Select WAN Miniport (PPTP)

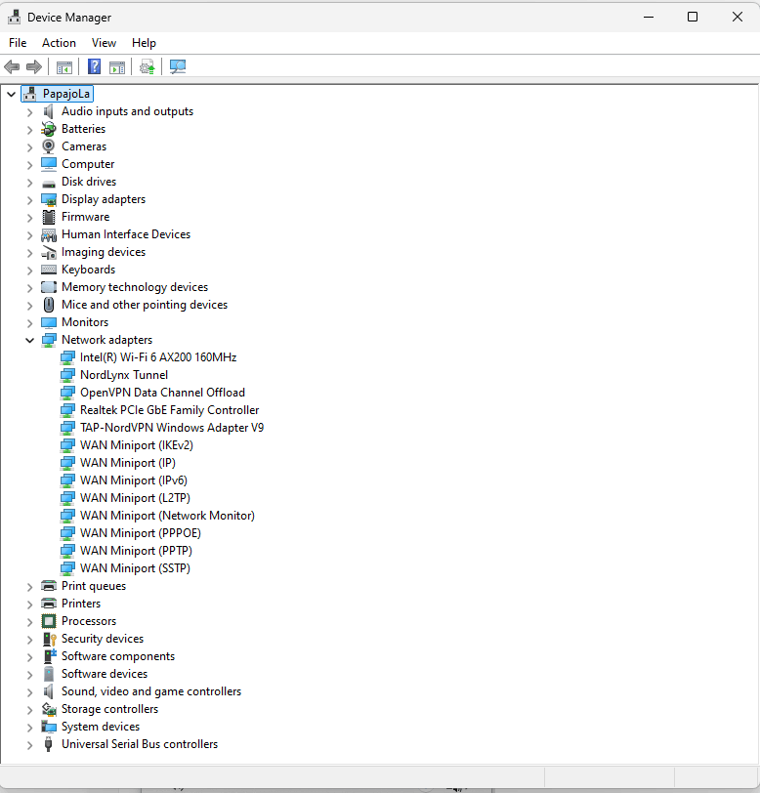point(136,551)
